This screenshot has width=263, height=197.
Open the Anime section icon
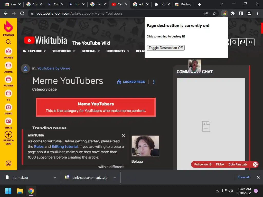[x=8, y=65]
